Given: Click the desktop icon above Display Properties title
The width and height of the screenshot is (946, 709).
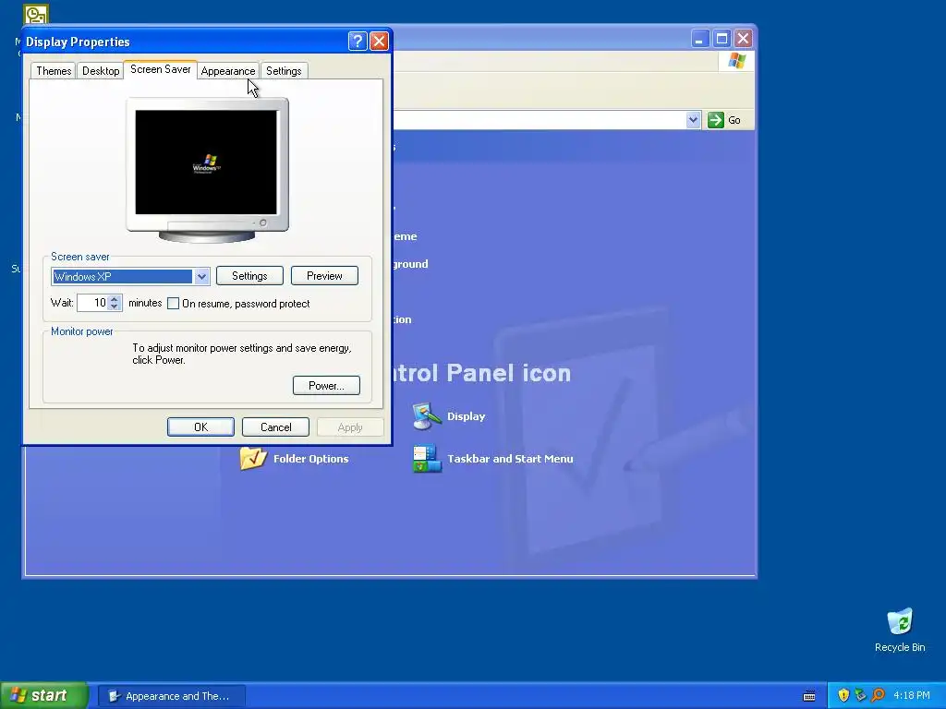Looking at the screenshot, I should 36,13.
